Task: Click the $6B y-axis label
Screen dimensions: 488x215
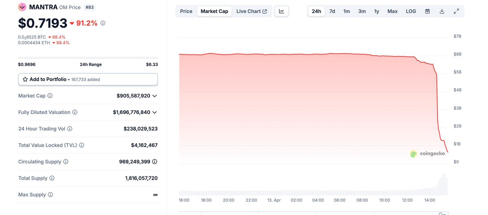Action: [457, 54]
